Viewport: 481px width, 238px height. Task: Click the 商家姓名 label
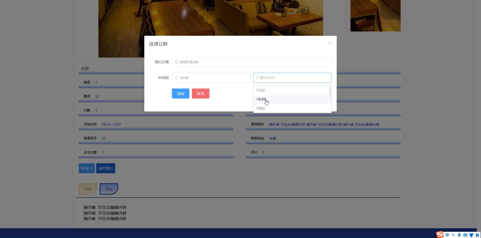point(258,138)
